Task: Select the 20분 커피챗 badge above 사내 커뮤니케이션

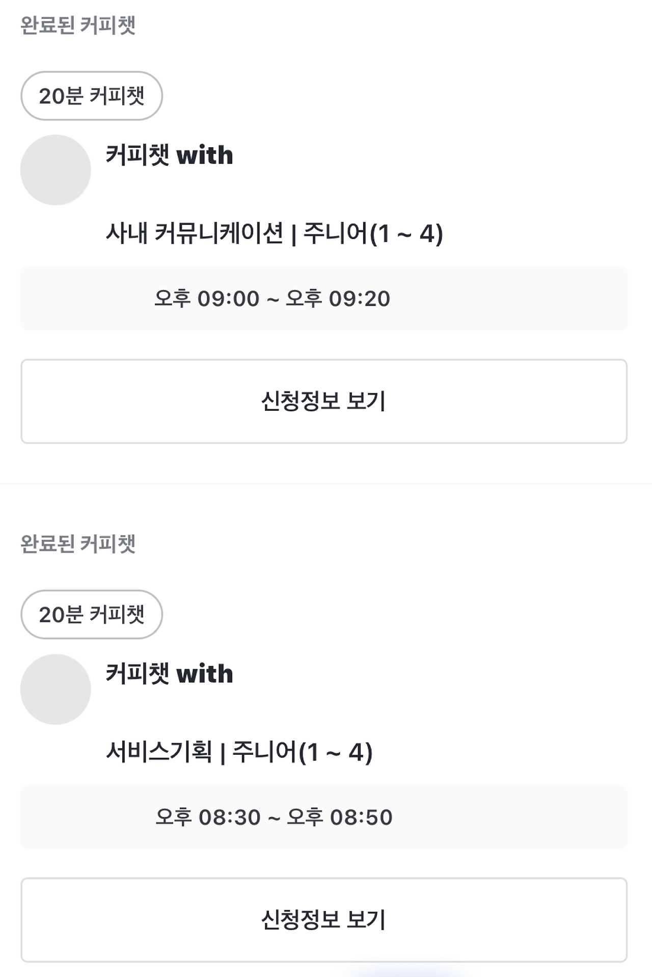Action: [92, 96]
